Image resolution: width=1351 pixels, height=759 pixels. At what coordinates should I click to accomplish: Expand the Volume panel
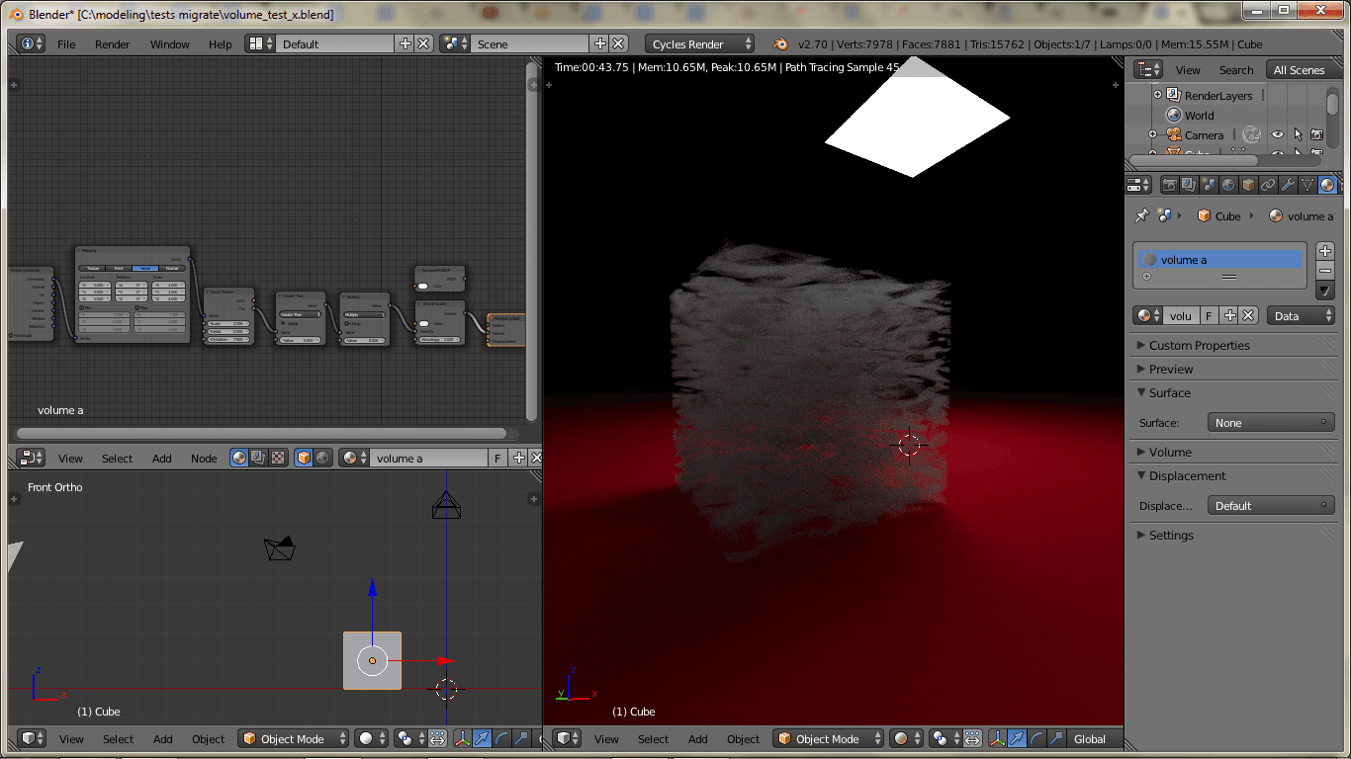point(1170,452)
